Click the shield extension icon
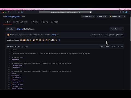Screen dimensions: 131x98 [x=123, y=12]
